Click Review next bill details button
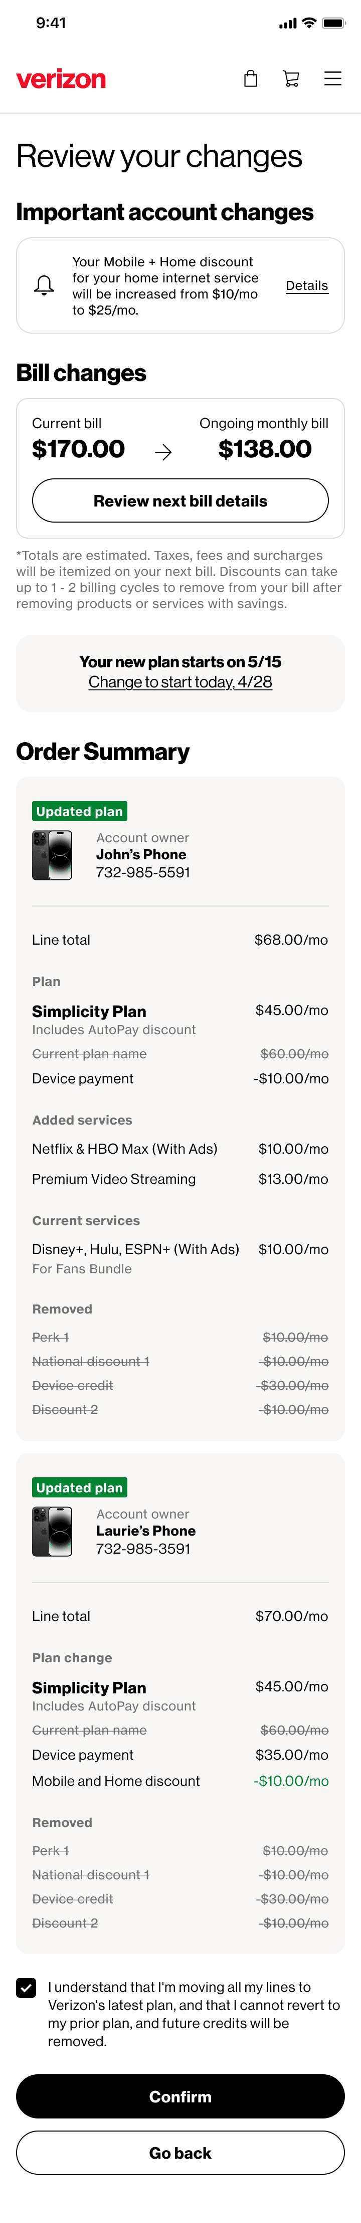 [x=180, y=500]
